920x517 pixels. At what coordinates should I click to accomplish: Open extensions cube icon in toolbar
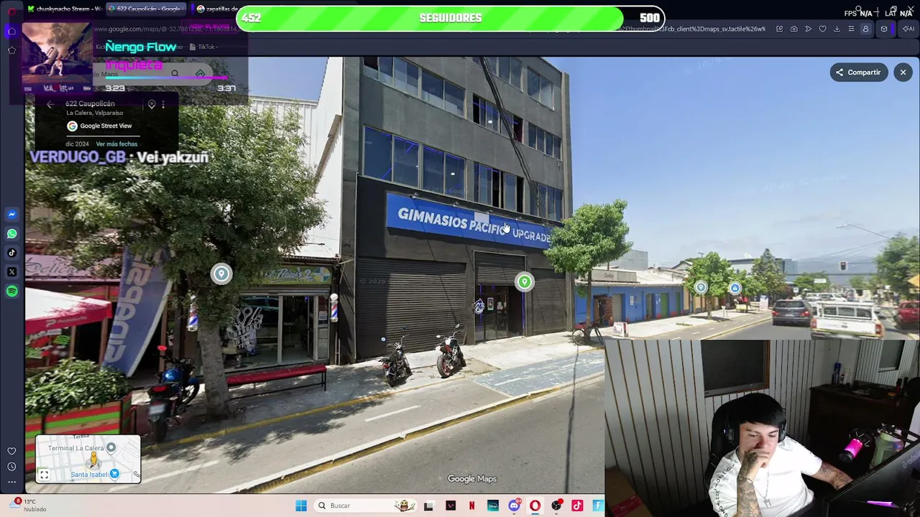pos(884,29)
